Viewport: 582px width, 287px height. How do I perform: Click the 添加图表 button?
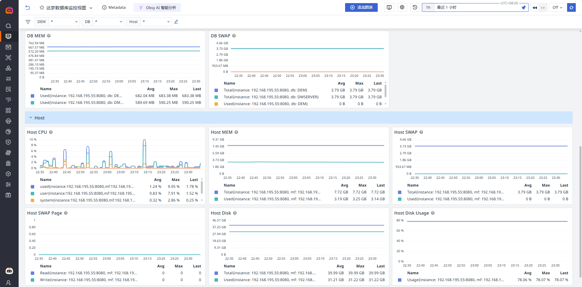[361, 7]
